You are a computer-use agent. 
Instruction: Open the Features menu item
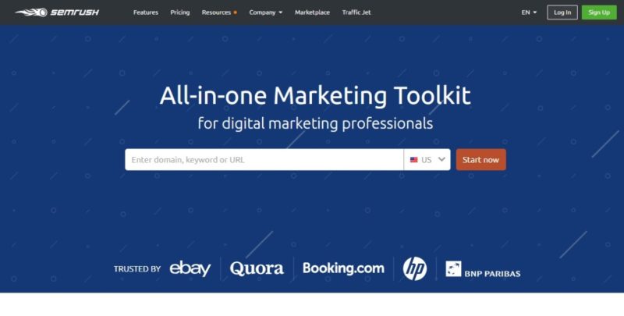[146, 12]
